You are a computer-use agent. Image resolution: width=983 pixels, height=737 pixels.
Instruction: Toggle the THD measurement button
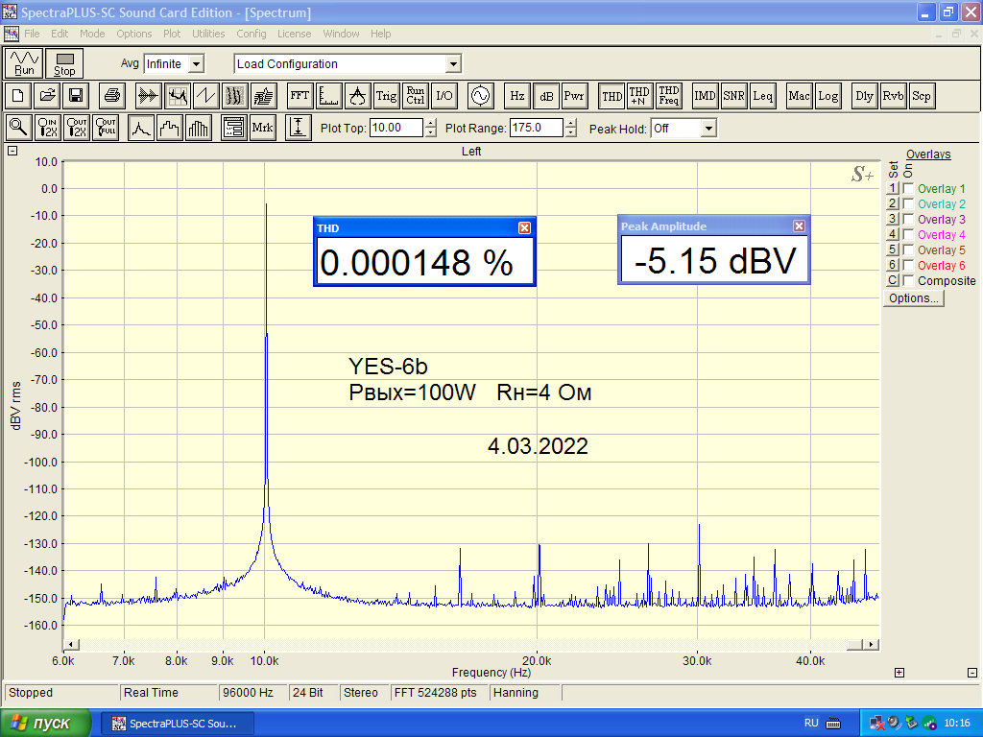(611, 96)
